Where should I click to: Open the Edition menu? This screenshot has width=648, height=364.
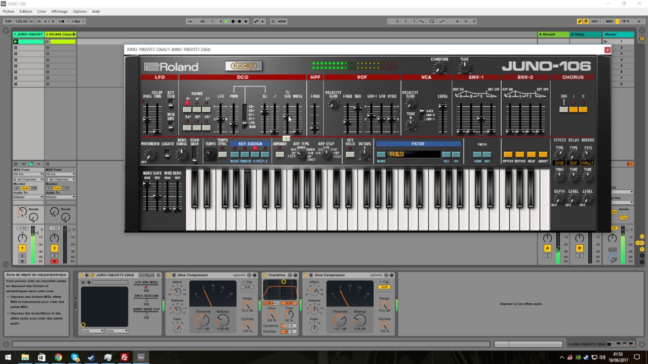[x=25, y=11]
